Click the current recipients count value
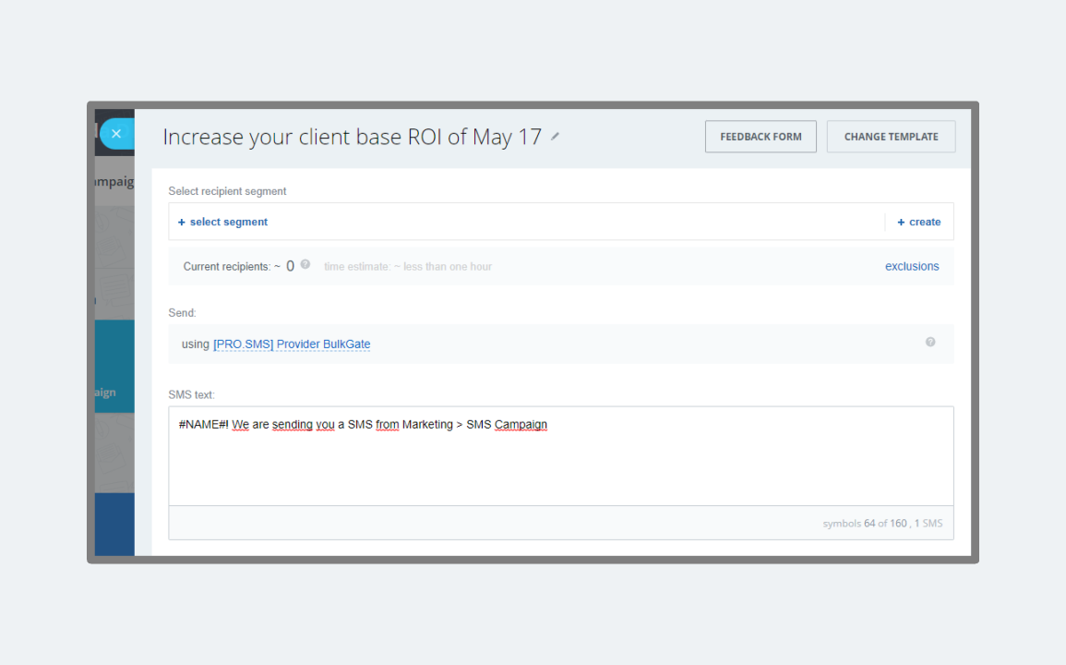The width and height of the screenshot is (1066, 665). pos(290,266)
